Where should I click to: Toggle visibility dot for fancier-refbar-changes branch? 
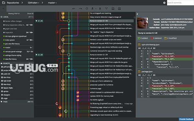coord(4,21)
